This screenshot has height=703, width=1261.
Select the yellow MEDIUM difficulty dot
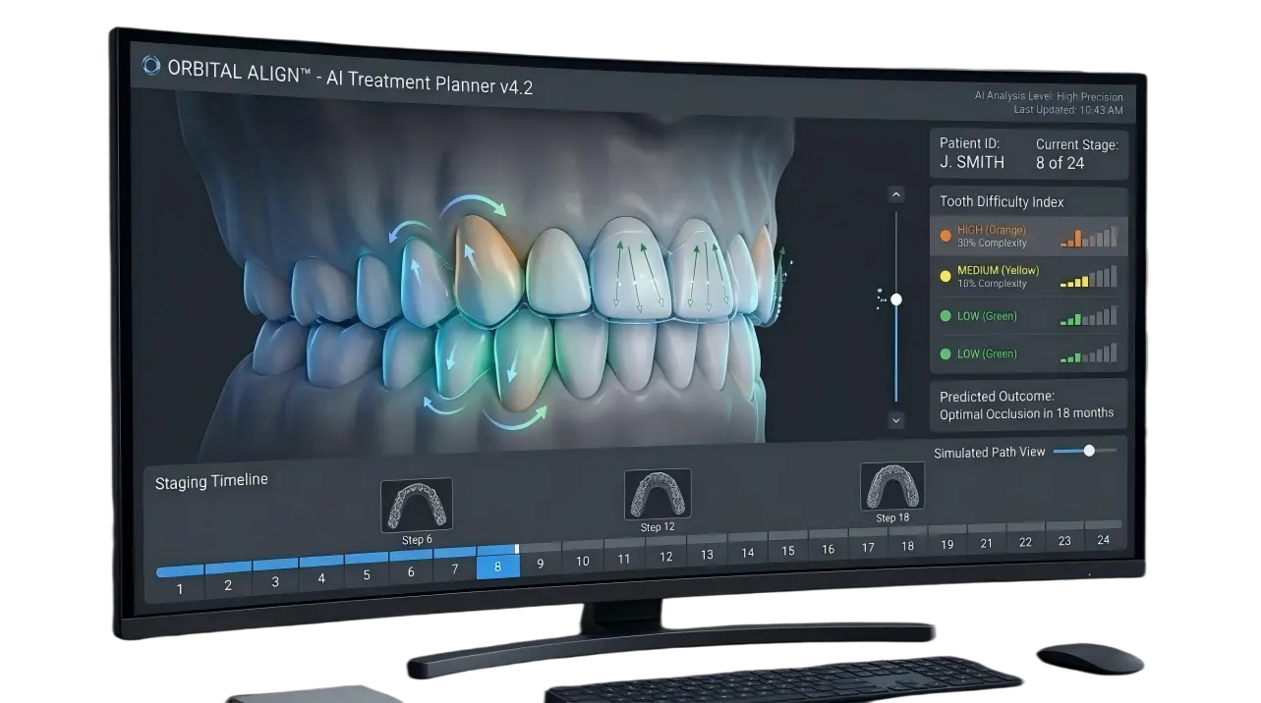point(946,277)
